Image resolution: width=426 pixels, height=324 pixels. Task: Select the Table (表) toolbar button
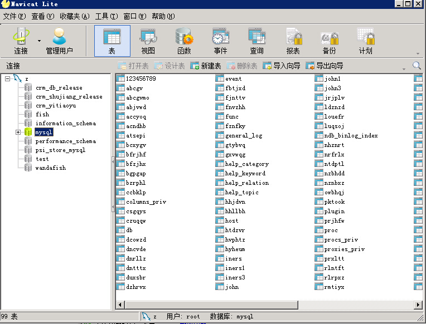point(112,41)
